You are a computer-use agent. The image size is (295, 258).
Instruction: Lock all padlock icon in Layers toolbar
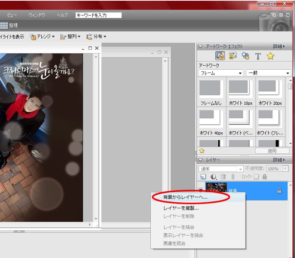264,177
